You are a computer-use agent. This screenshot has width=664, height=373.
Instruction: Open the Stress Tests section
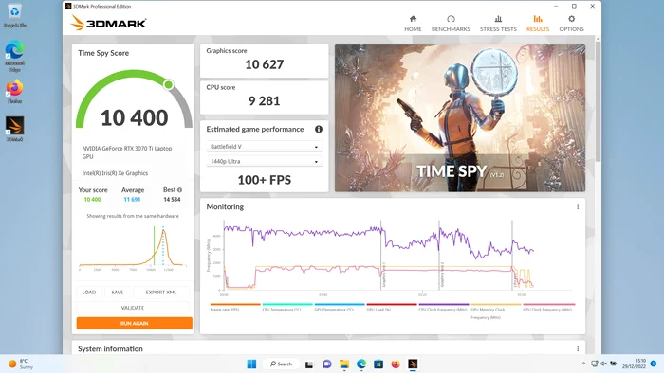tap(498, 24)
